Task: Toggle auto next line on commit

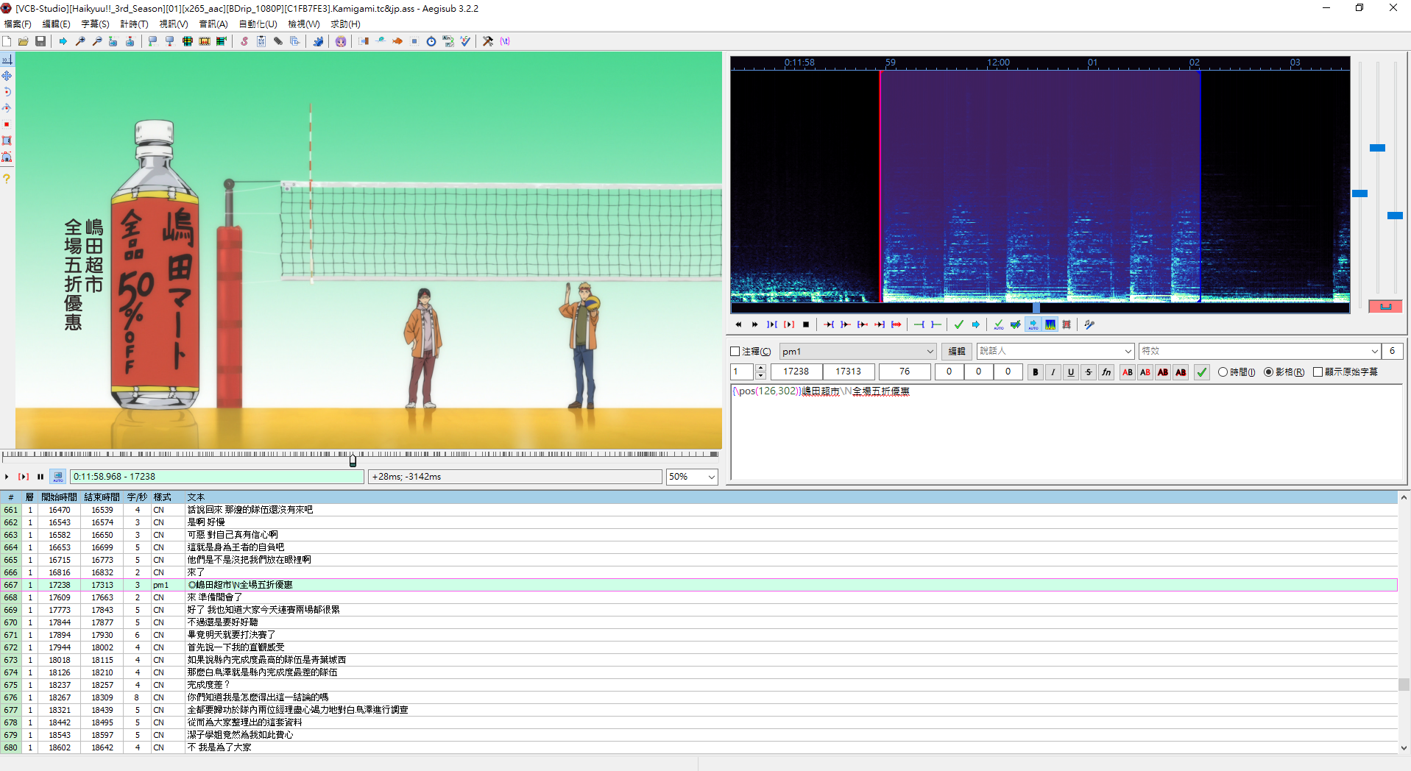Action: pyautogui.click(x=1016, y=324)
